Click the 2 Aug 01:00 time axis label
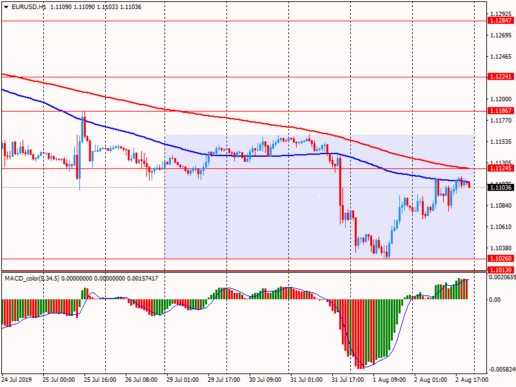 coord(430,380)
